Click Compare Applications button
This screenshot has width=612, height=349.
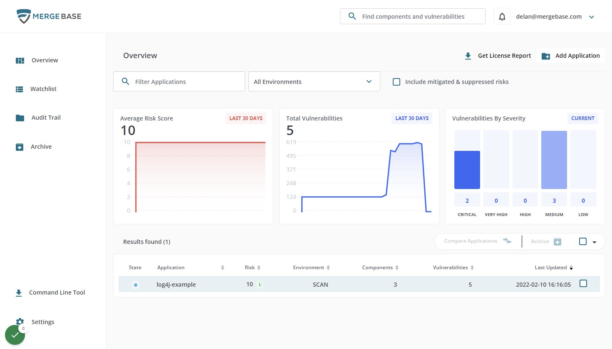click(478, 241)
